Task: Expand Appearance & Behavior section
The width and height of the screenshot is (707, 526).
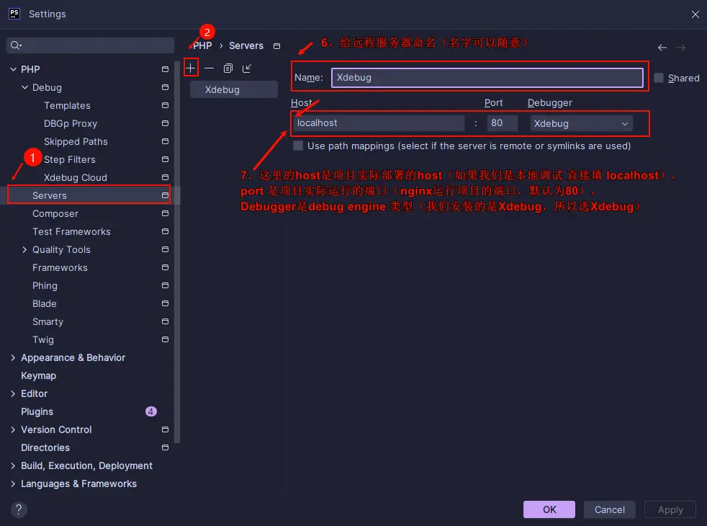Action: 13,357
